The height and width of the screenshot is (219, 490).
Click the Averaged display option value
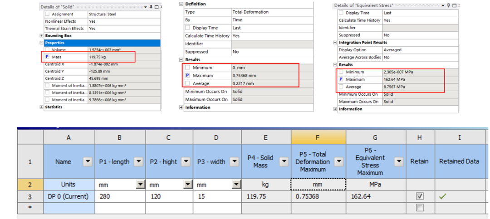click(420, 50)
